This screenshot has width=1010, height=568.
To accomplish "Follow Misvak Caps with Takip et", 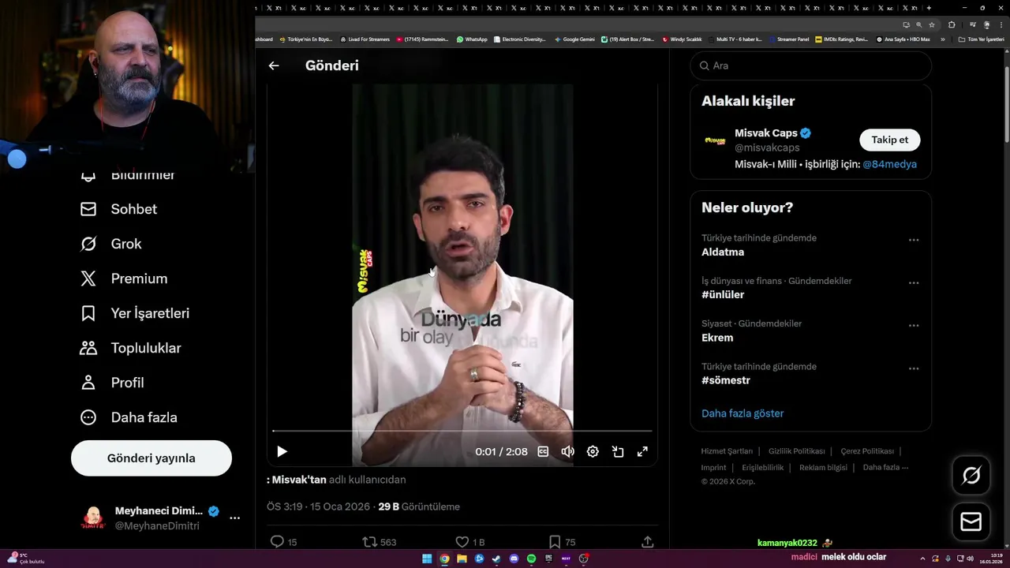I will coord(889,140).
